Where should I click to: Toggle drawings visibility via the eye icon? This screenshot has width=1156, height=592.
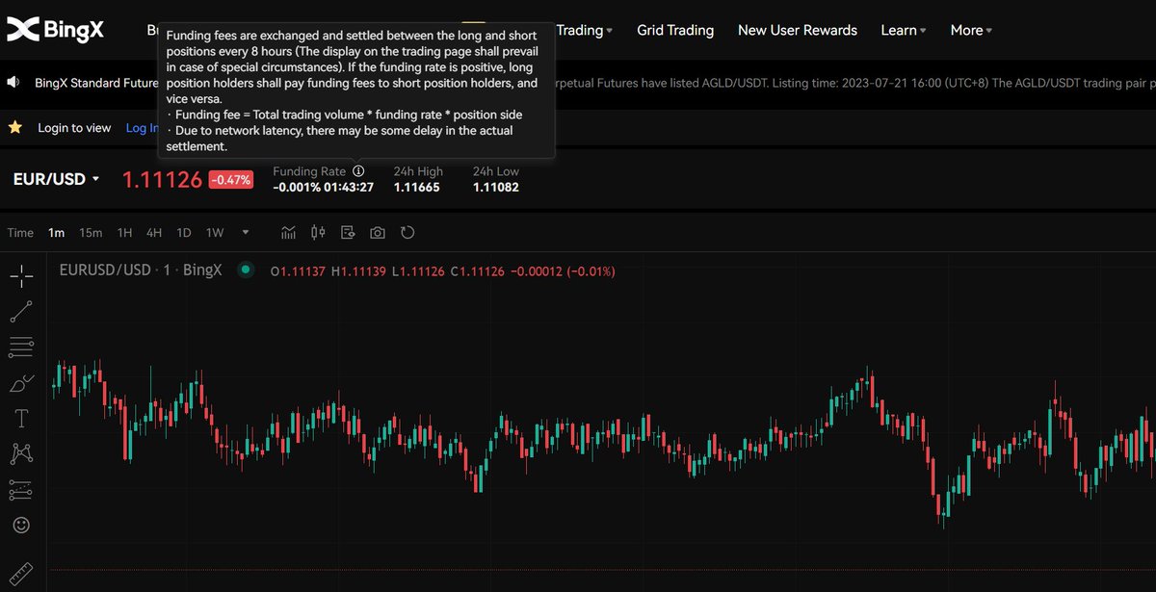click(347, 232)
